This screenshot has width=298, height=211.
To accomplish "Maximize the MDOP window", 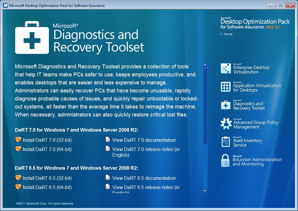I will pyautogui.click(x=280, y=5).
